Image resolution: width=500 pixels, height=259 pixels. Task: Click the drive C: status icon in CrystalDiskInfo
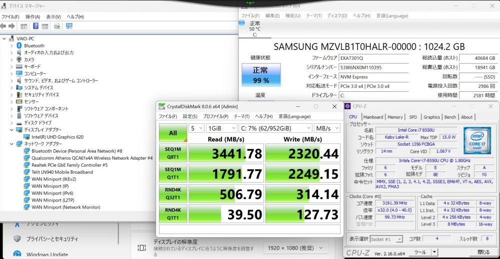click(242, 23)
